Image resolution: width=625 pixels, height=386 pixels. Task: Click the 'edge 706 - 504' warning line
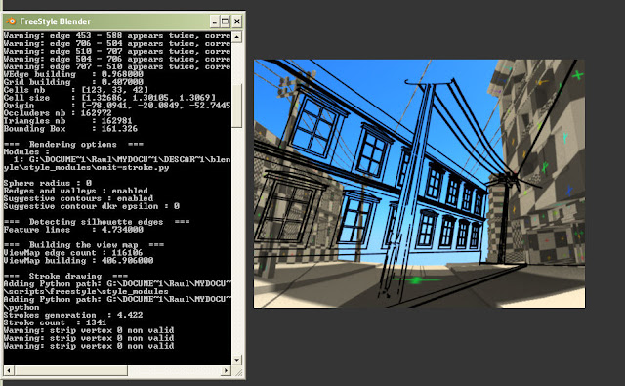click(x=117, y=43)
